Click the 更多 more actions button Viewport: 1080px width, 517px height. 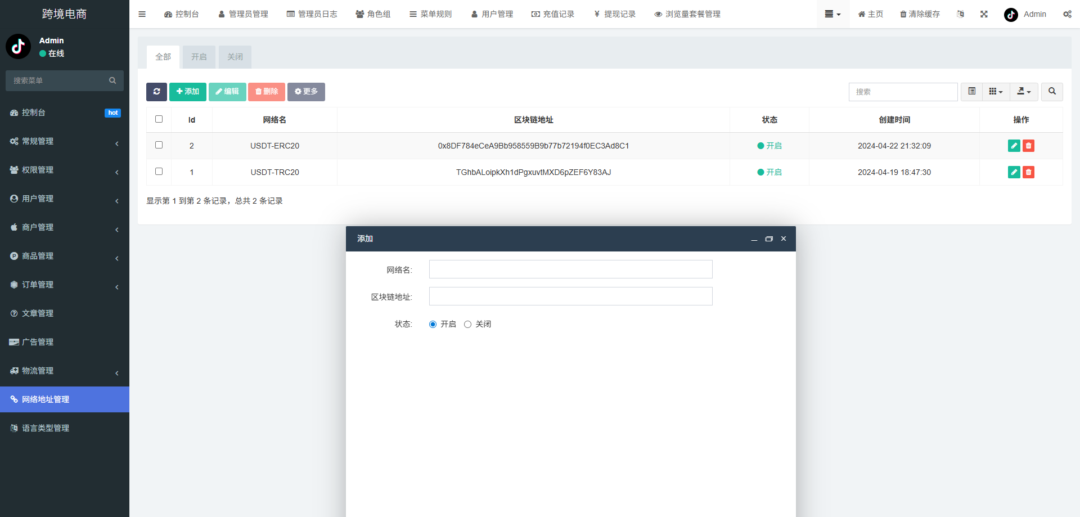pyautogui.click(x=306, y=92)
